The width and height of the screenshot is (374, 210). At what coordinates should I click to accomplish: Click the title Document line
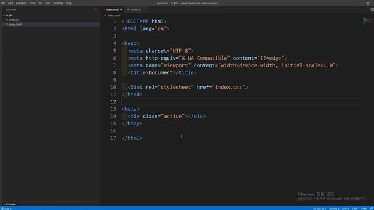[162, 72]
